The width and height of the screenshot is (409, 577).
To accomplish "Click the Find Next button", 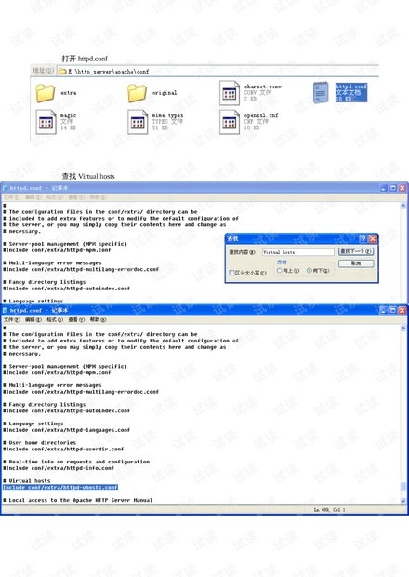I will point(356,251).
